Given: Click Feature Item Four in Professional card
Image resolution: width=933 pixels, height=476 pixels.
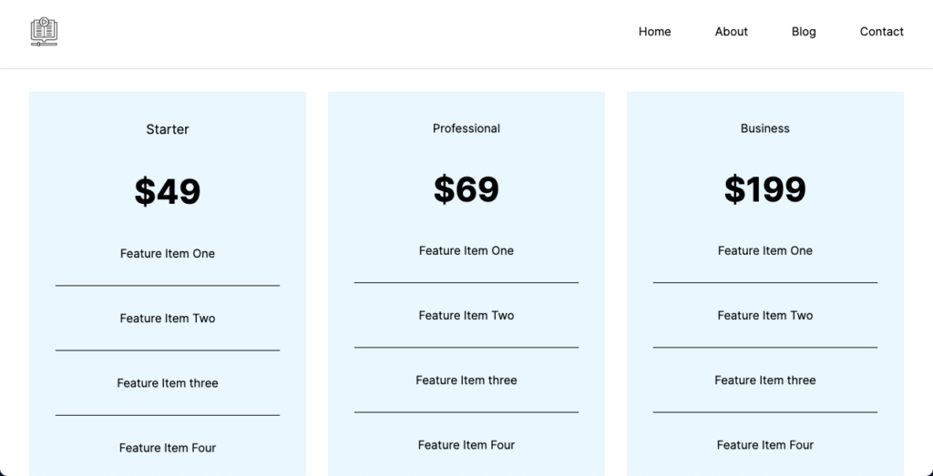Looking at the screenshot, I should pyautogui.click(x=466, y=445).
